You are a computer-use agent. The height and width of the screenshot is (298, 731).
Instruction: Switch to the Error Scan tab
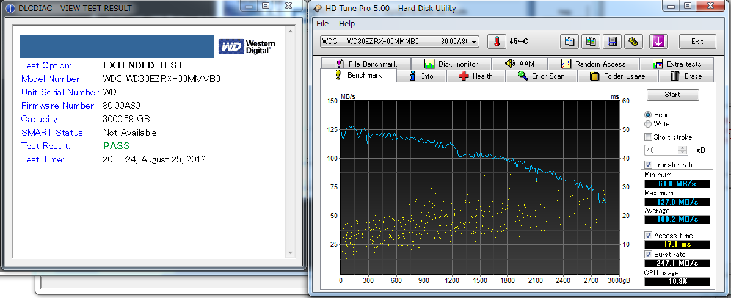click(x=541, y=76)
